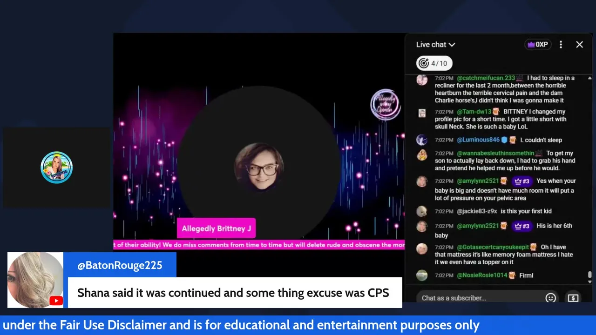
Task: Click the 'is this your first kid' message
Action: [526, 211]
